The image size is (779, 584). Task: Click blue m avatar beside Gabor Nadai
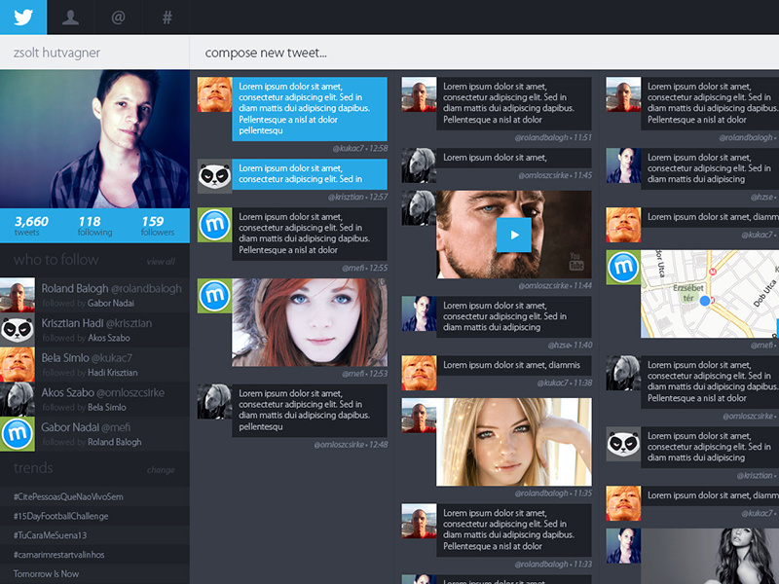(18, 434)
